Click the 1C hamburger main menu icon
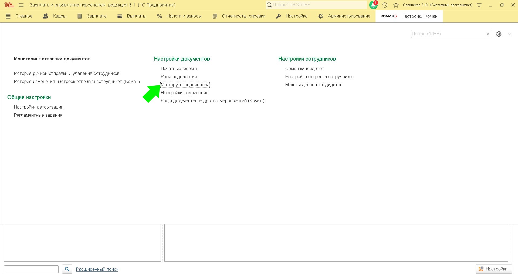Image resolution: width=518 pixels, height=278 pixels. tap(21, 5)
